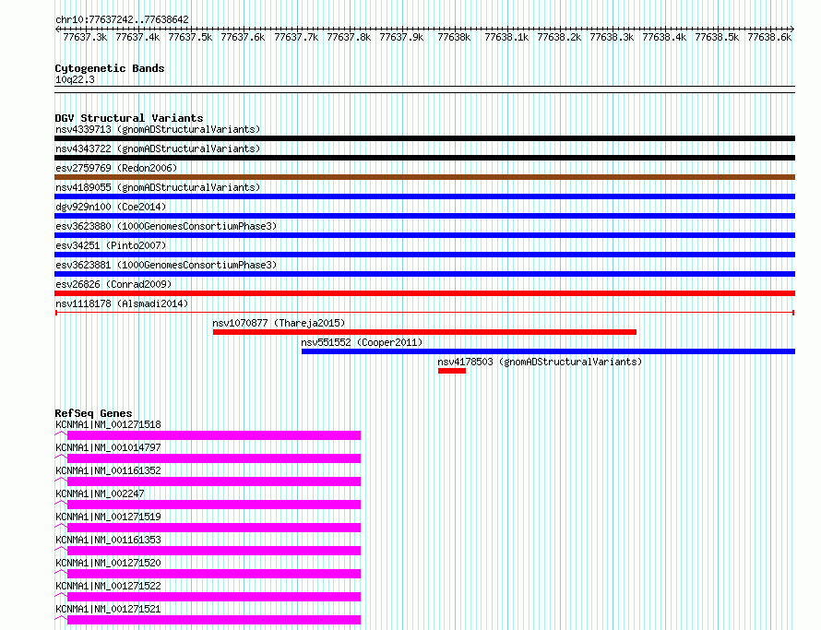The width and height of the screenshot is (821, 630).
Task: Open KCNMA1|NM_002247 transcript label
Action: tap(100, 493)
